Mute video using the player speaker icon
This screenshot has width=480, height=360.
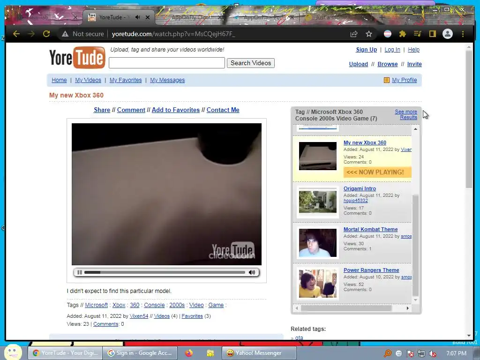click(252, 272)
